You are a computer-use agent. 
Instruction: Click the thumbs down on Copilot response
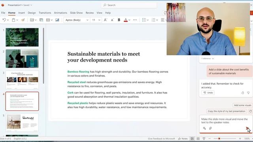point(248,93)
